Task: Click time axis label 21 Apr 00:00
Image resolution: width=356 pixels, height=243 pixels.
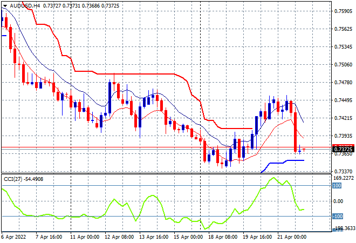Action: pos(292,237)
